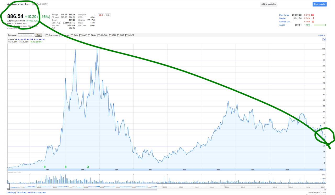The width and height of the screenshot is (335, 195).
Task: Click the left arrow of the timeline scrollbar
Action: [9, 189]
